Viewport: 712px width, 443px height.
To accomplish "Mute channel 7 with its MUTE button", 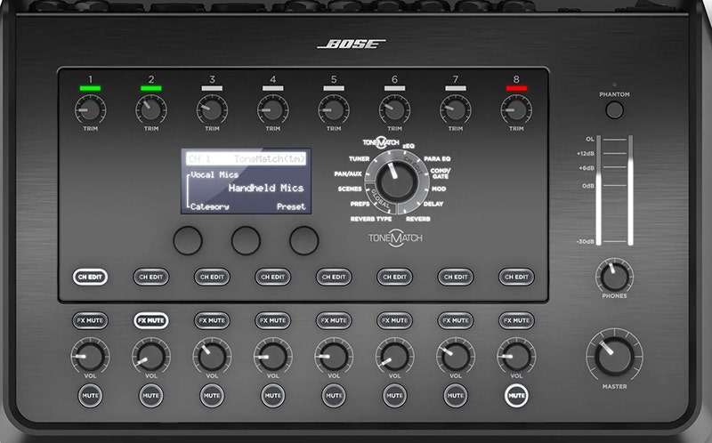I will tap(456, 395).
